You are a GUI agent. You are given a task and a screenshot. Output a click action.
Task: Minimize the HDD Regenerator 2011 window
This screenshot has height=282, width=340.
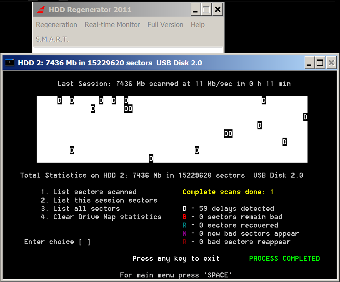(195, 10)
